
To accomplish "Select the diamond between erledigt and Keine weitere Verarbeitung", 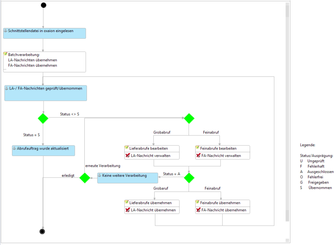I will click(x=85, y=178).
